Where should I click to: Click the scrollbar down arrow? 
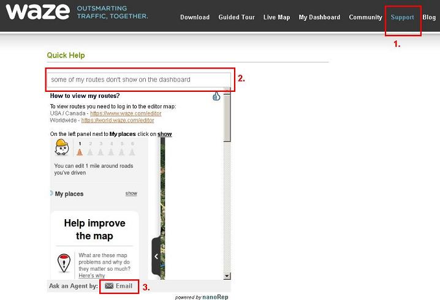(227, 276)
